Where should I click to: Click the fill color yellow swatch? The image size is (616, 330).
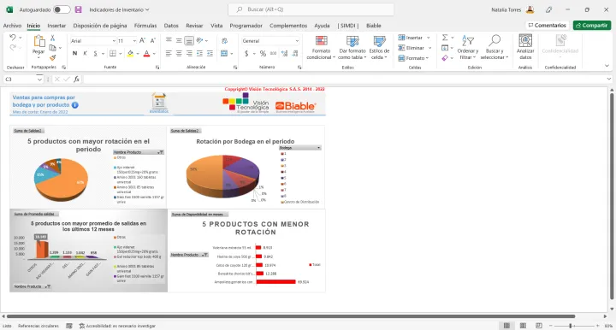coord(130,53)
